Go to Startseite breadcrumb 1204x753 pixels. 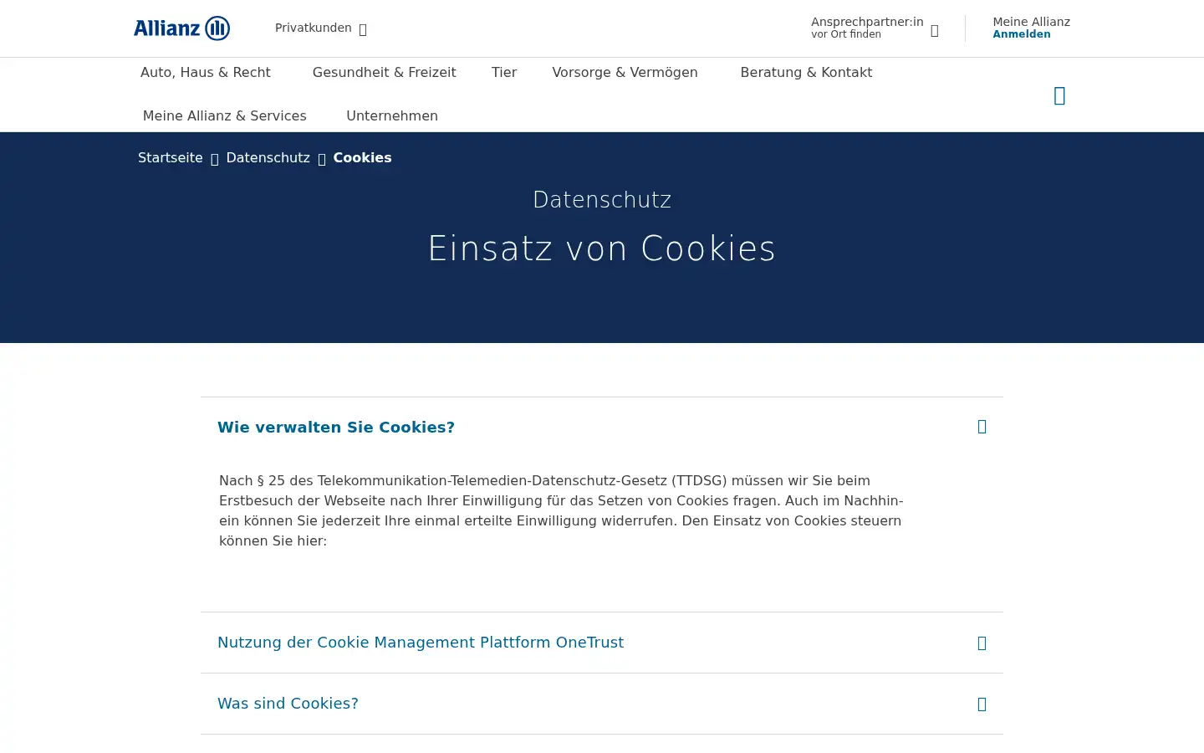(171, 158)
